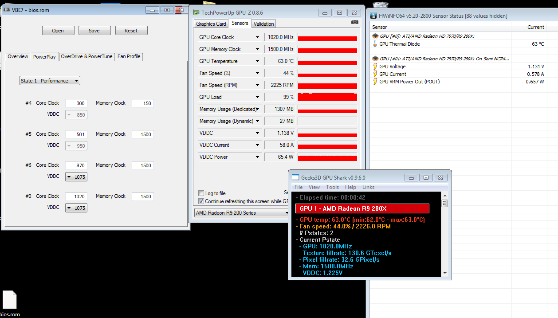Click the #4 Core Clock field showing 300
Image resolution: width=558 pixels, height=318 pixels.
coord(76,103)
